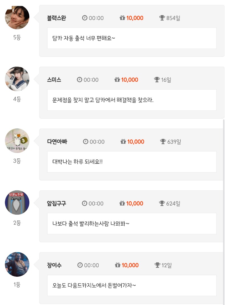
Task: Click the username 장이수
Action: point(54,265)
